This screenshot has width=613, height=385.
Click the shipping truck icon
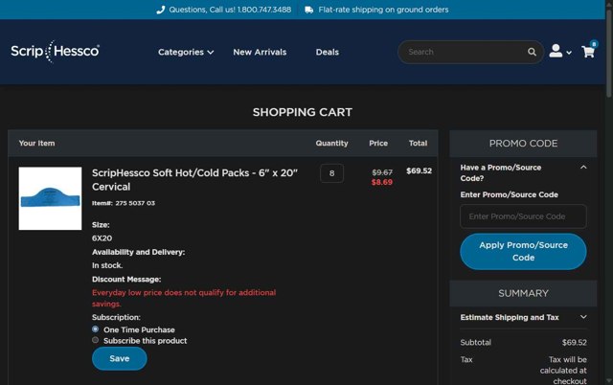(x=308, y=10)
